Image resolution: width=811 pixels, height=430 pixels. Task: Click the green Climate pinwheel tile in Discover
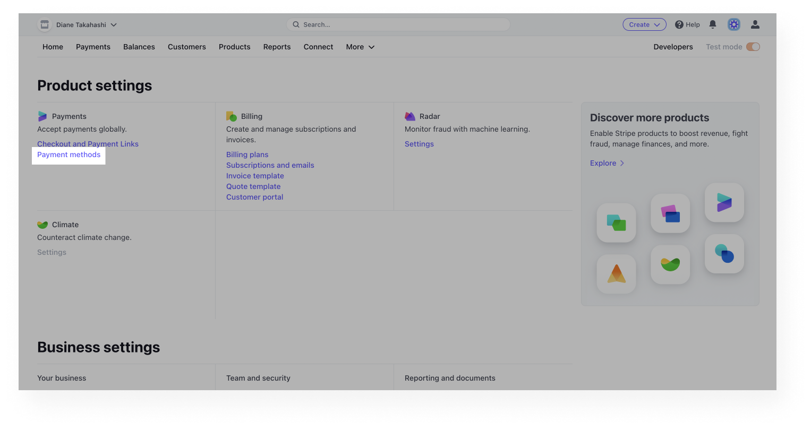(x=670, y=264)
